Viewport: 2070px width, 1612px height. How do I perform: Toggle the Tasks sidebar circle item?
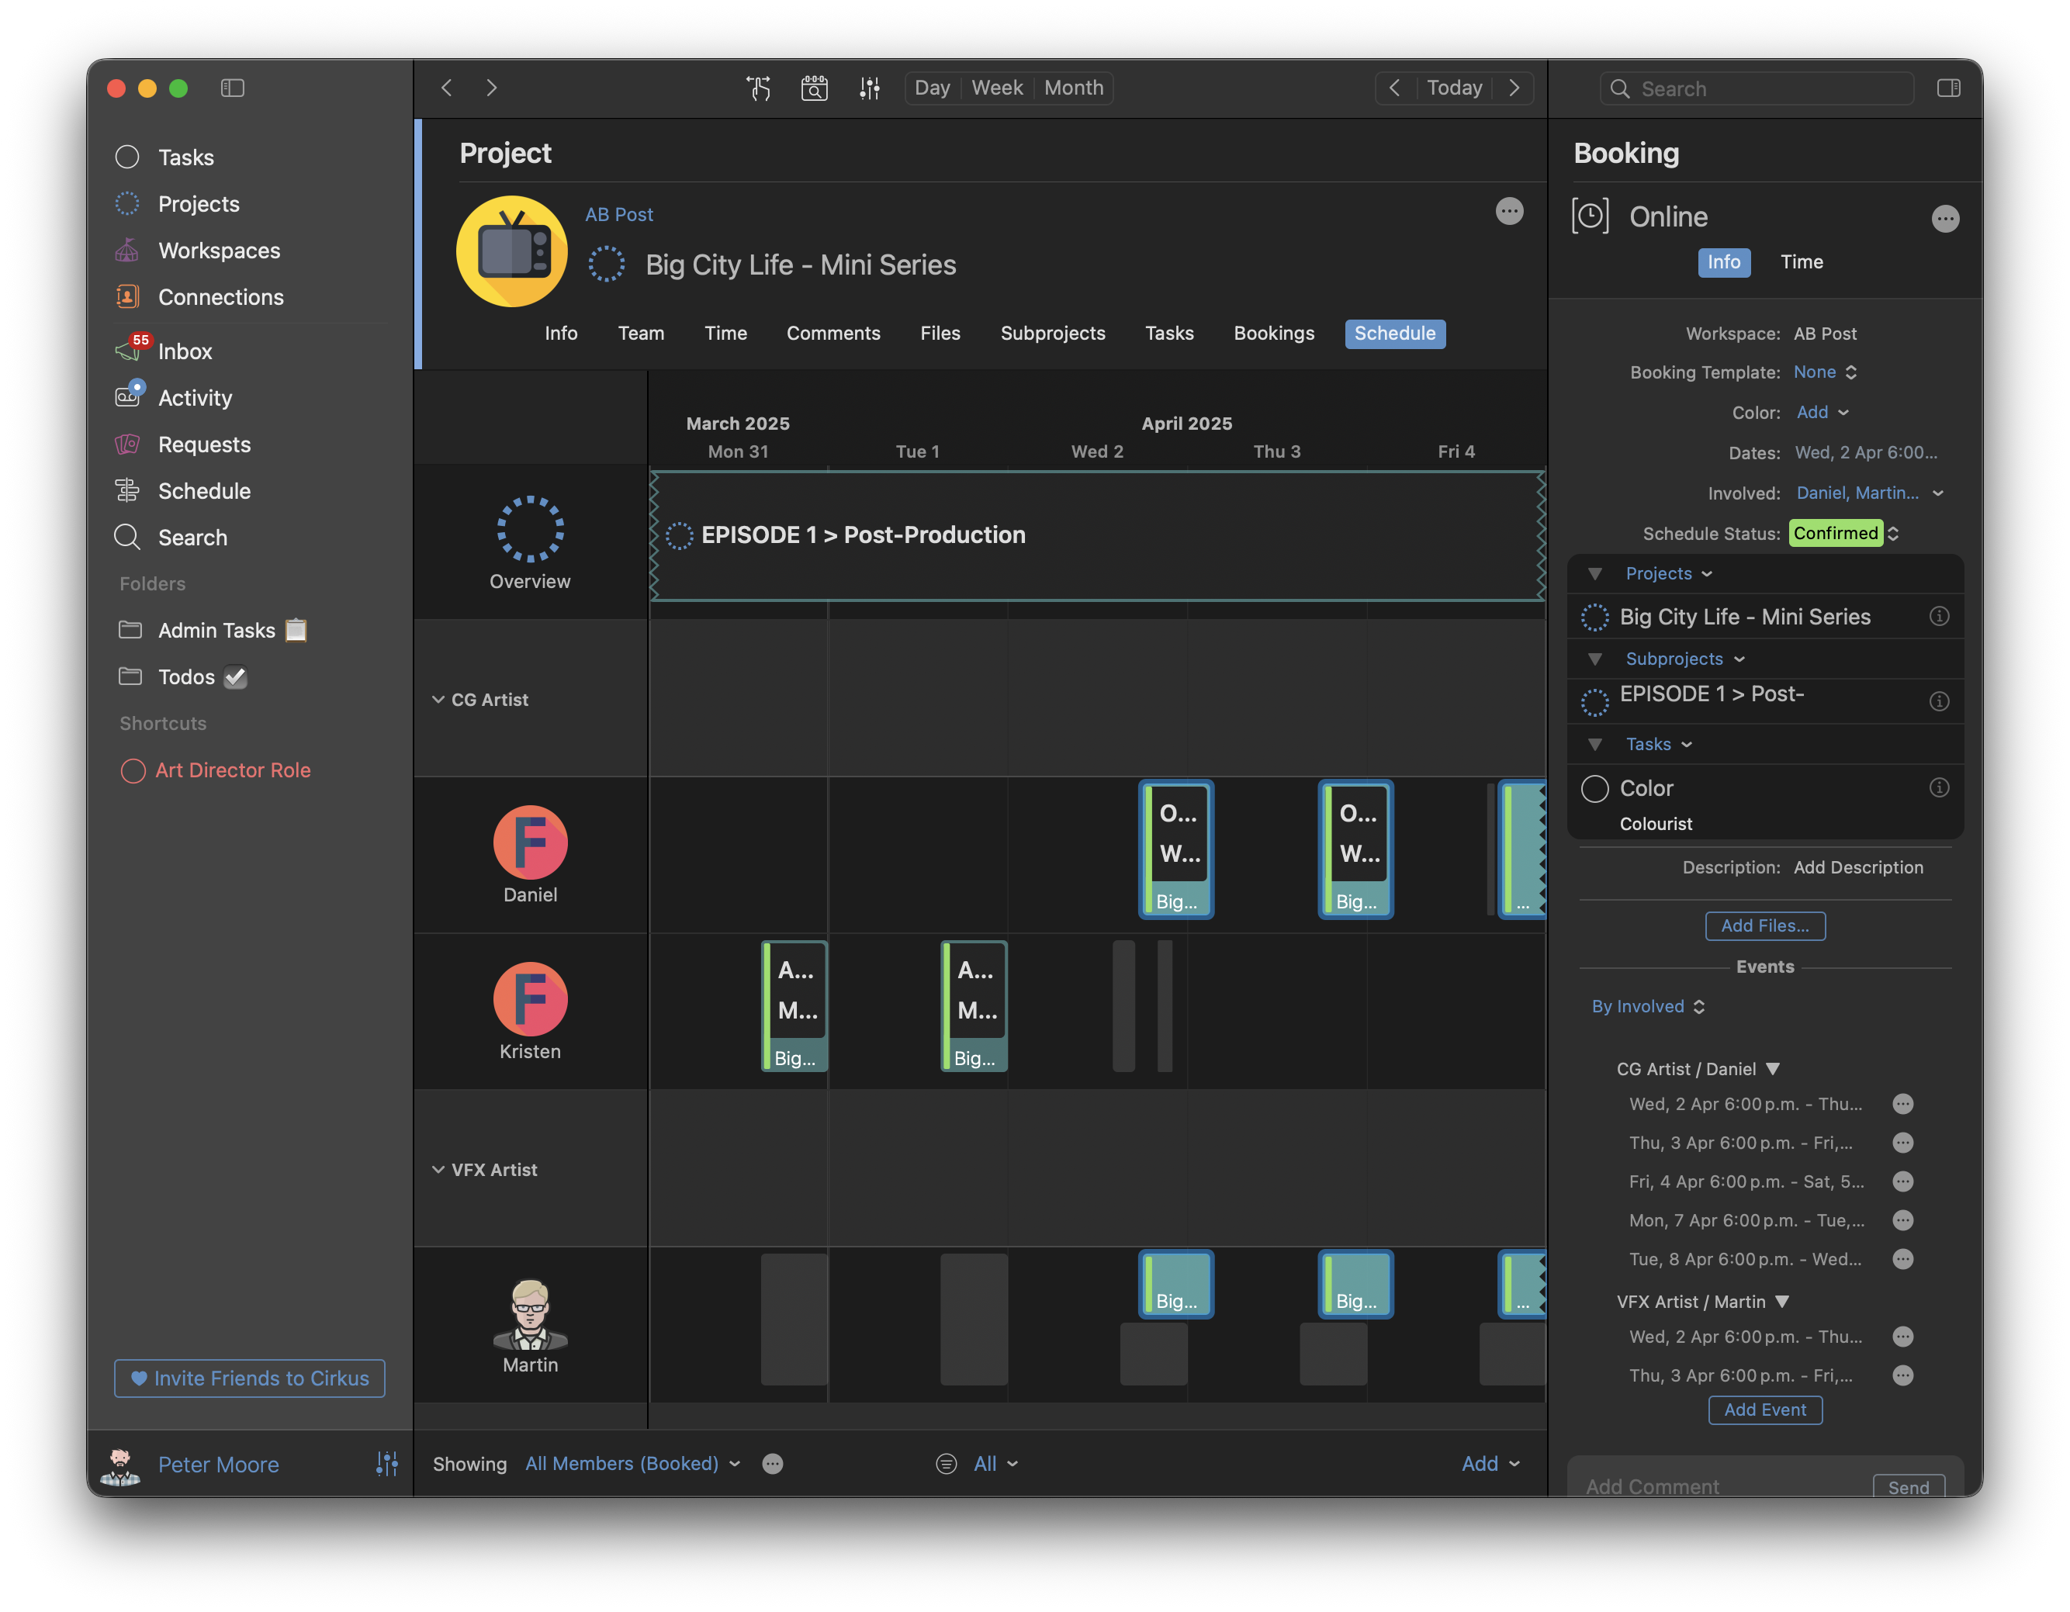tap(128, 157)
